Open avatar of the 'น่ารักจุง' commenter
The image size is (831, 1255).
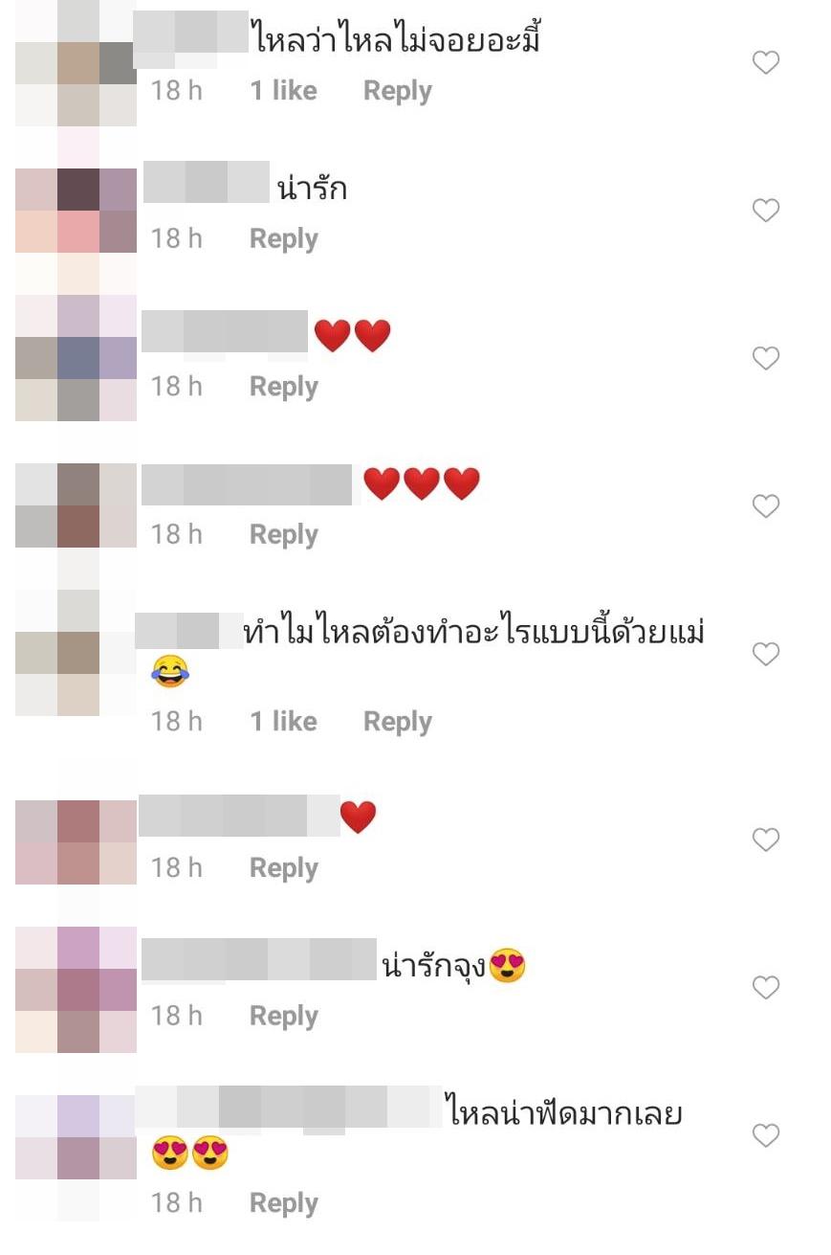coord(77,989)
